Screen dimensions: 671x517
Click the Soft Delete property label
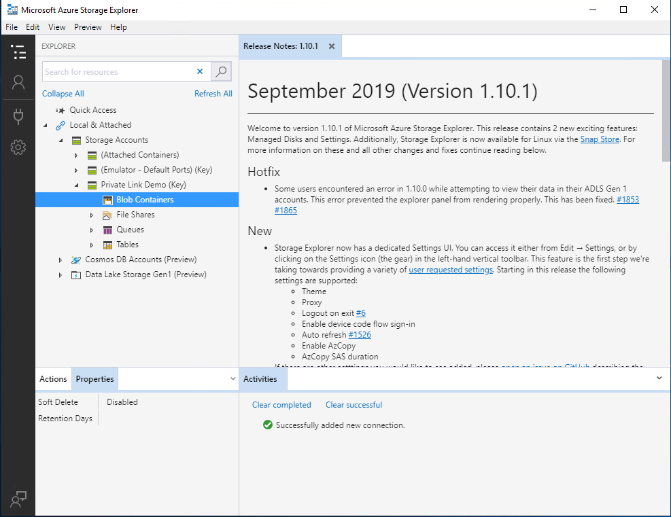pos(58,402)
